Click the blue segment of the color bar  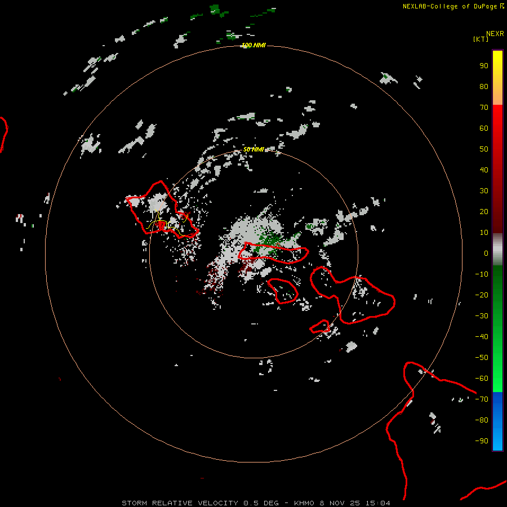pyautogui.click(x=497, y=421)
